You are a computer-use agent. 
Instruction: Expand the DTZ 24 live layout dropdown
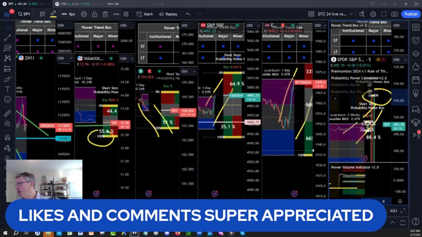pos(335,14)
